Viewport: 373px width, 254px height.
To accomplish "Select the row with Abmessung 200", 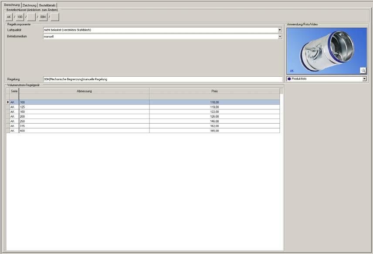I will tap(143, 116).
